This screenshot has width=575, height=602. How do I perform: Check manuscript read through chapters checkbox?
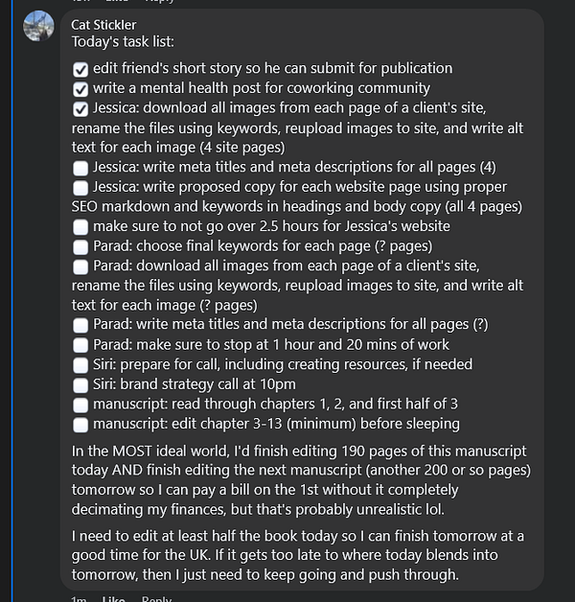(x=80, y=405)
